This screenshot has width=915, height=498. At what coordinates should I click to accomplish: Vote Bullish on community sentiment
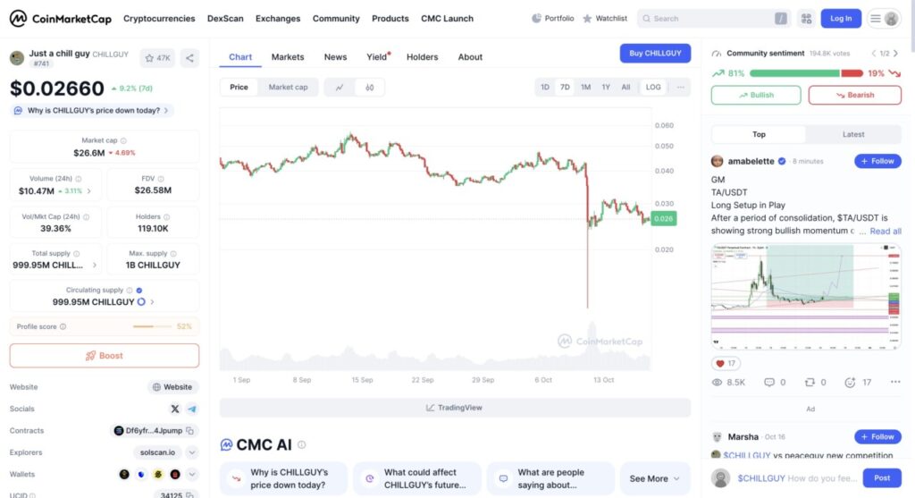click(x=756, y=95)
